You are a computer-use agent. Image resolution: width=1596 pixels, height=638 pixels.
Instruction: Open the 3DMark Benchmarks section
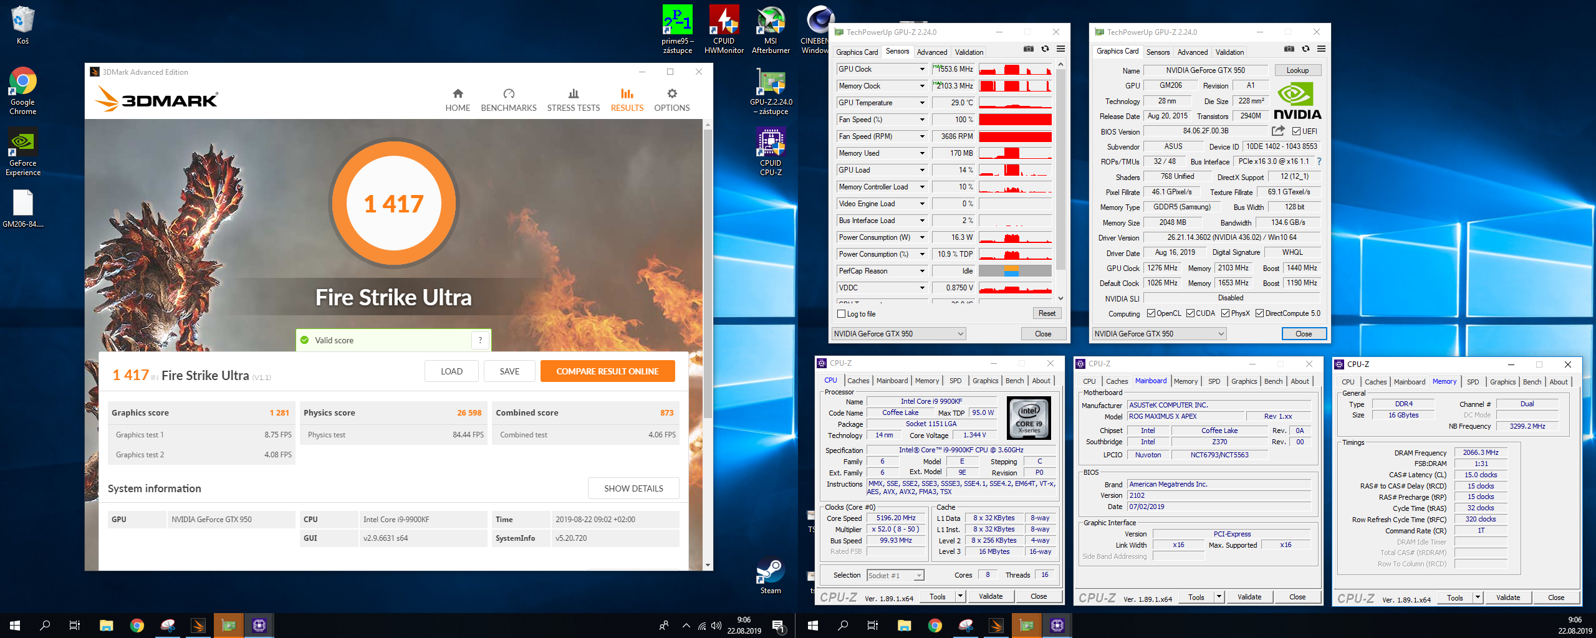click(x=509, y=100)
